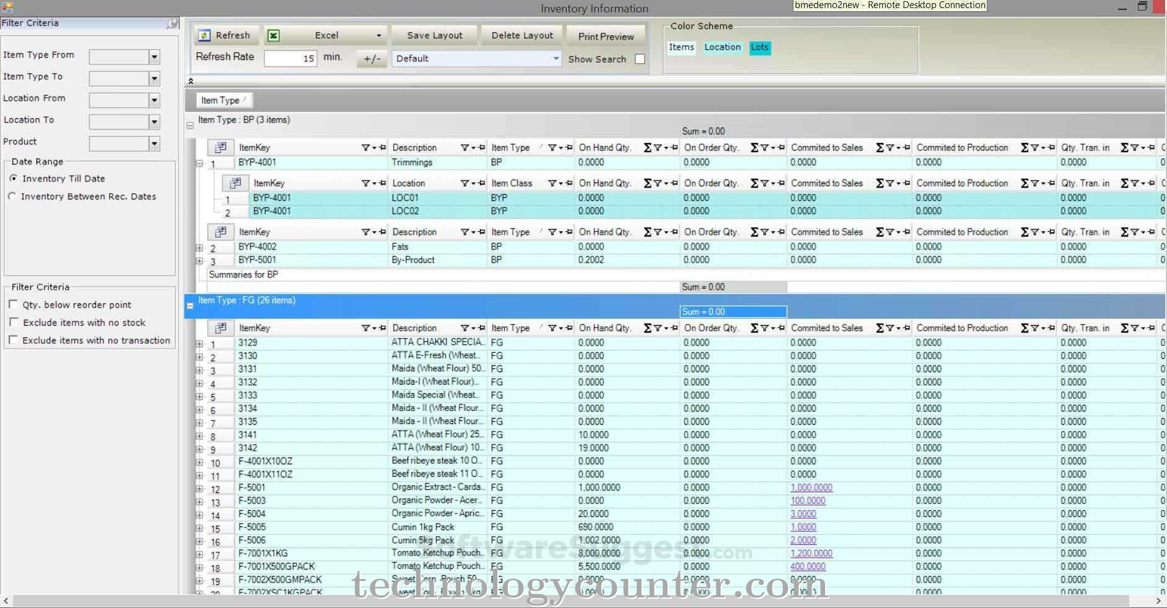
Task: Click the Refresh Rate minutes input field
Action: pyautogui.click(x=291, y=59)
